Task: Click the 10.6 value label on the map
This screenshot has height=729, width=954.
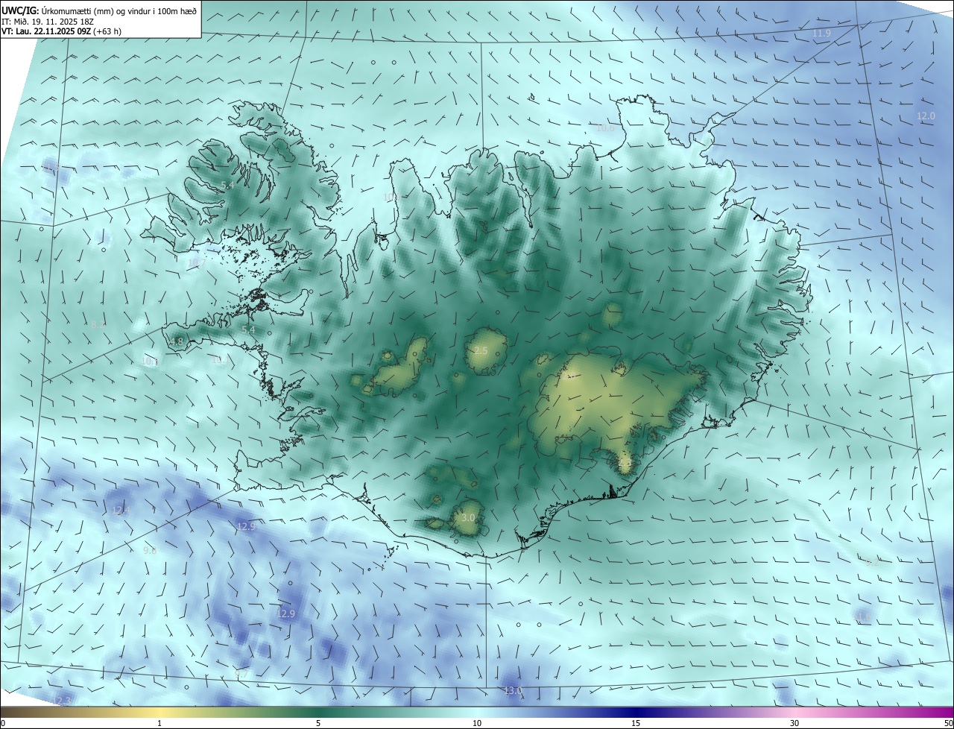Action: [x=605, y=128]
